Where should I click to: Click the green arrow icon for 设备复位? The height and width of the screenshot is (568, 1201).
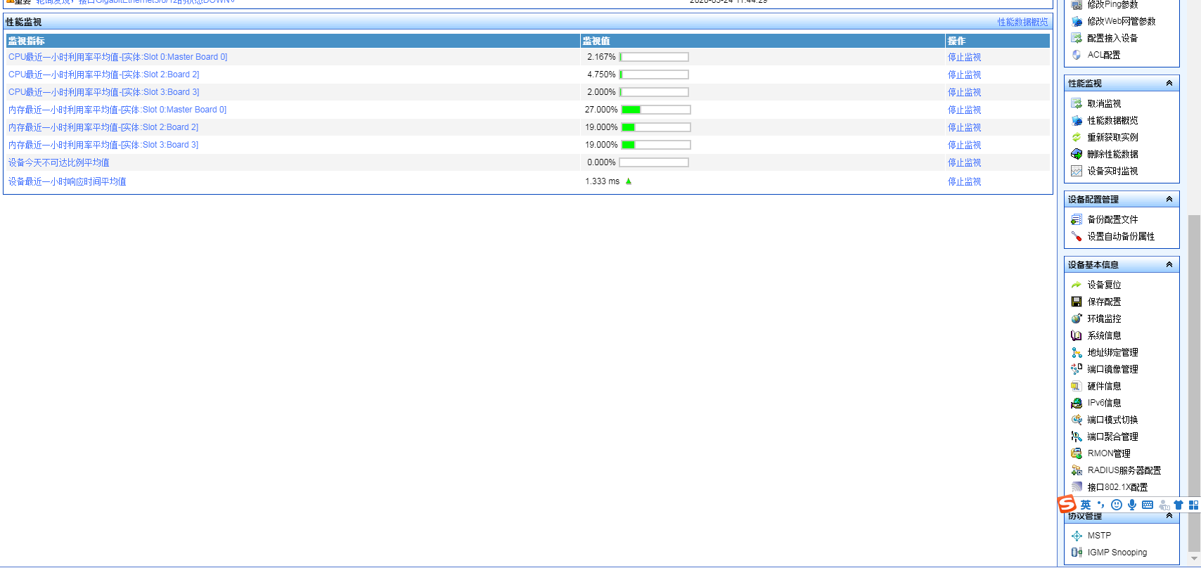pos(1076,285)
